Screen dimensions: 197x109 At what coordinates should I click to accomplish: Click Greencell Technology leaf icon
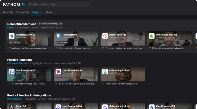tap(152, 36)
